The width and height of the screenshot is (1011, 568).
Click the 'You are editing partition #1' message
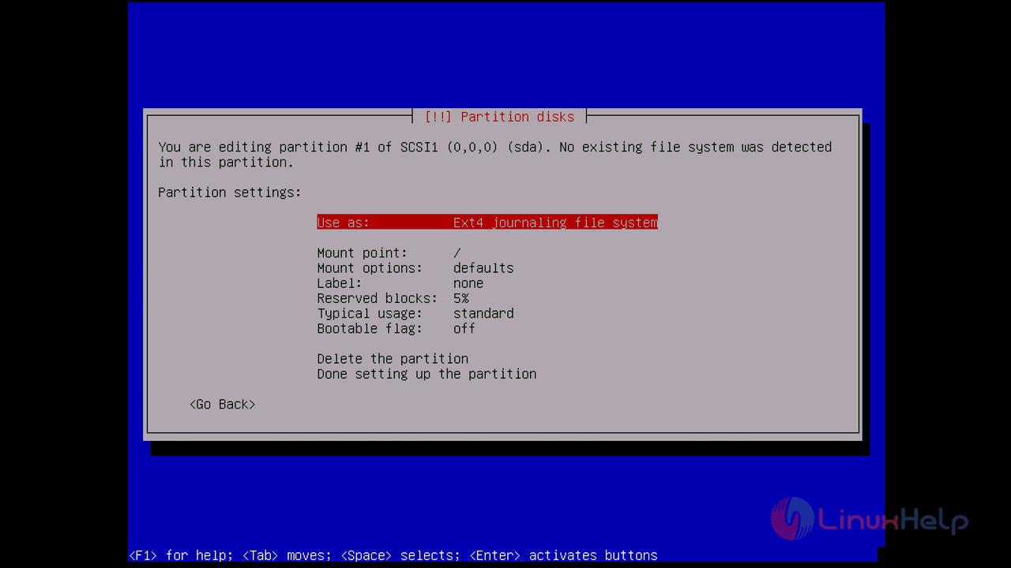(495, 155)
